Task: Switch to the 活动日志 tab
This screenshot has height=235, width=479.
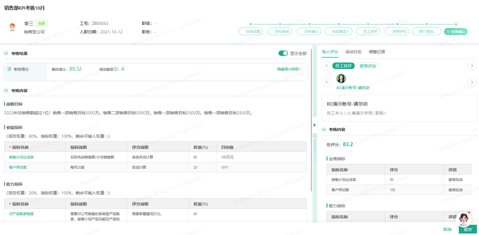Action: (353, 52)
